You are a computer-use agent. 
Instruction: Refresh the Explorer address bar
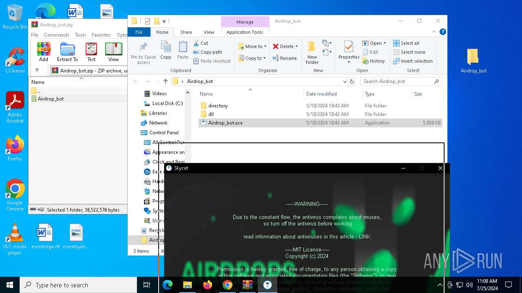pyautogui.click(x=352, y=81)
